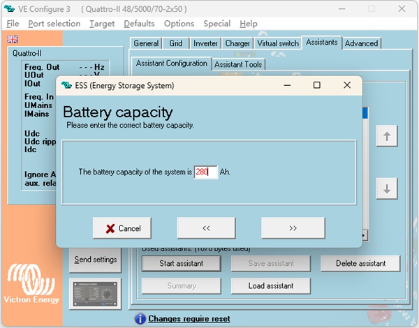The image size is (419, 328).
Task: Close the ESS dialog window
Action: point(347,85)
